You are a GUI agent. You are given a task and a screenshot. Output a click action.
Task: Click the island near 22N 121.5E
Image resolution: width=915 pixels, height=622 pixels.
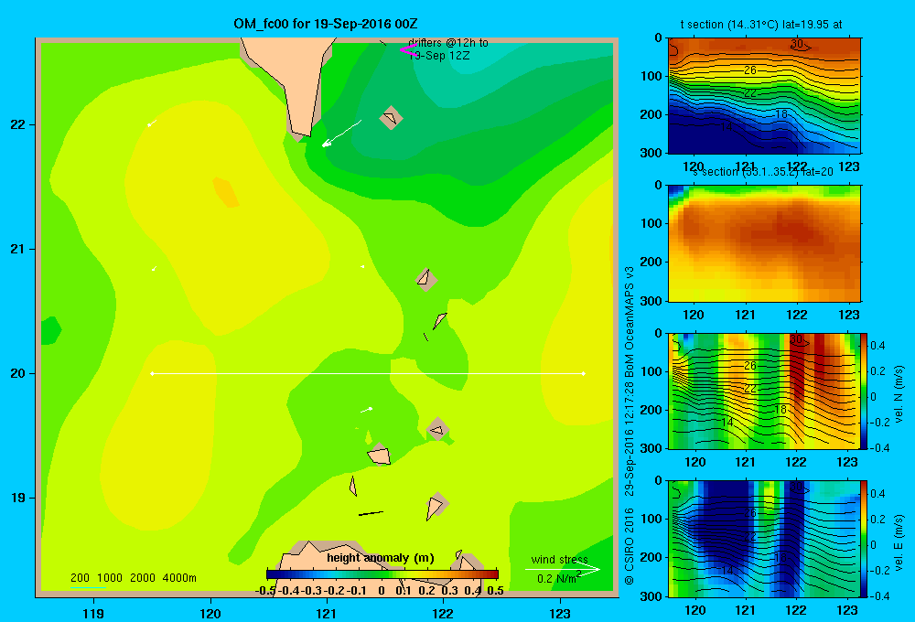(391, 118)
